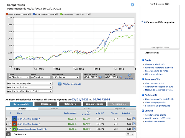
Task: Open the help question mark icon
Action: tap(132, 5)
